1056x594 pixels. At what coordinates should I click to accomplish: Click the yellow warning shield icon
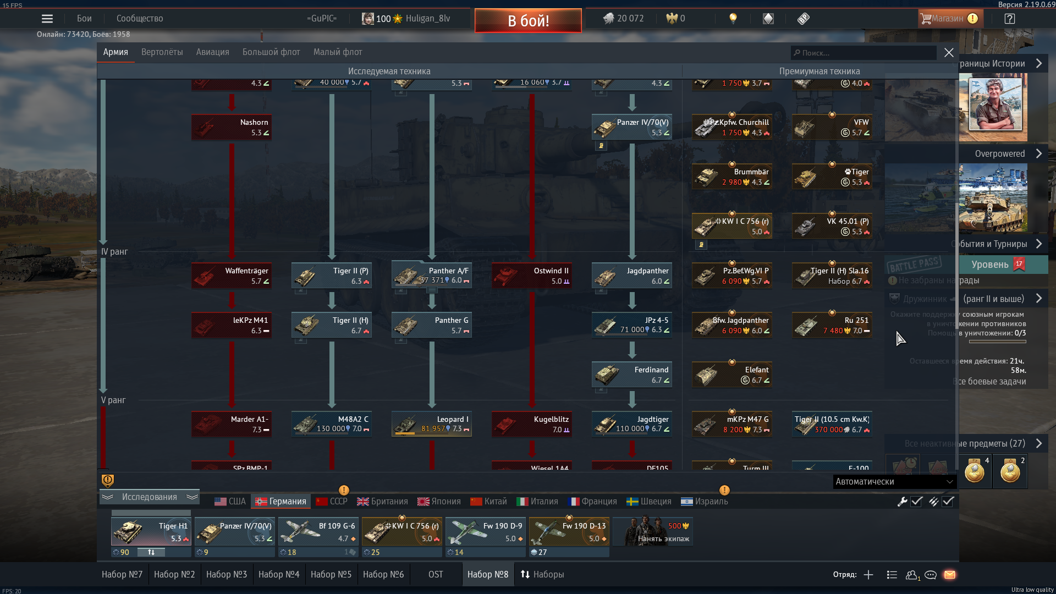(x=108, y=481)
